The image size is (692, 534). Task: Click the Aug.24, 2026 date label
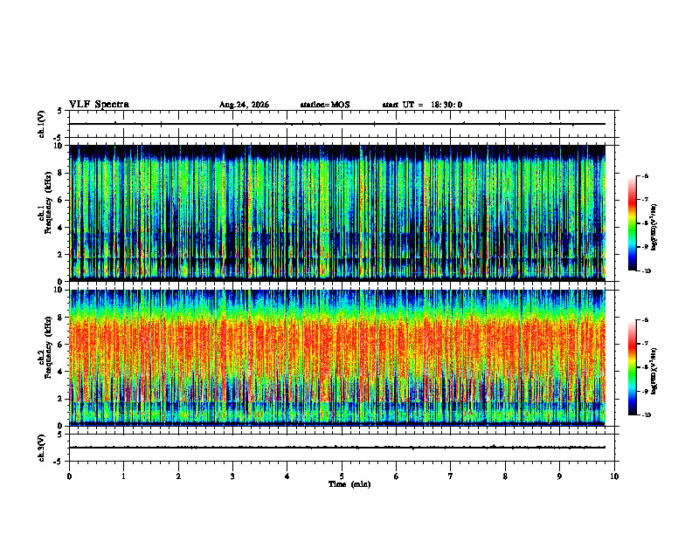click(244, 105)
